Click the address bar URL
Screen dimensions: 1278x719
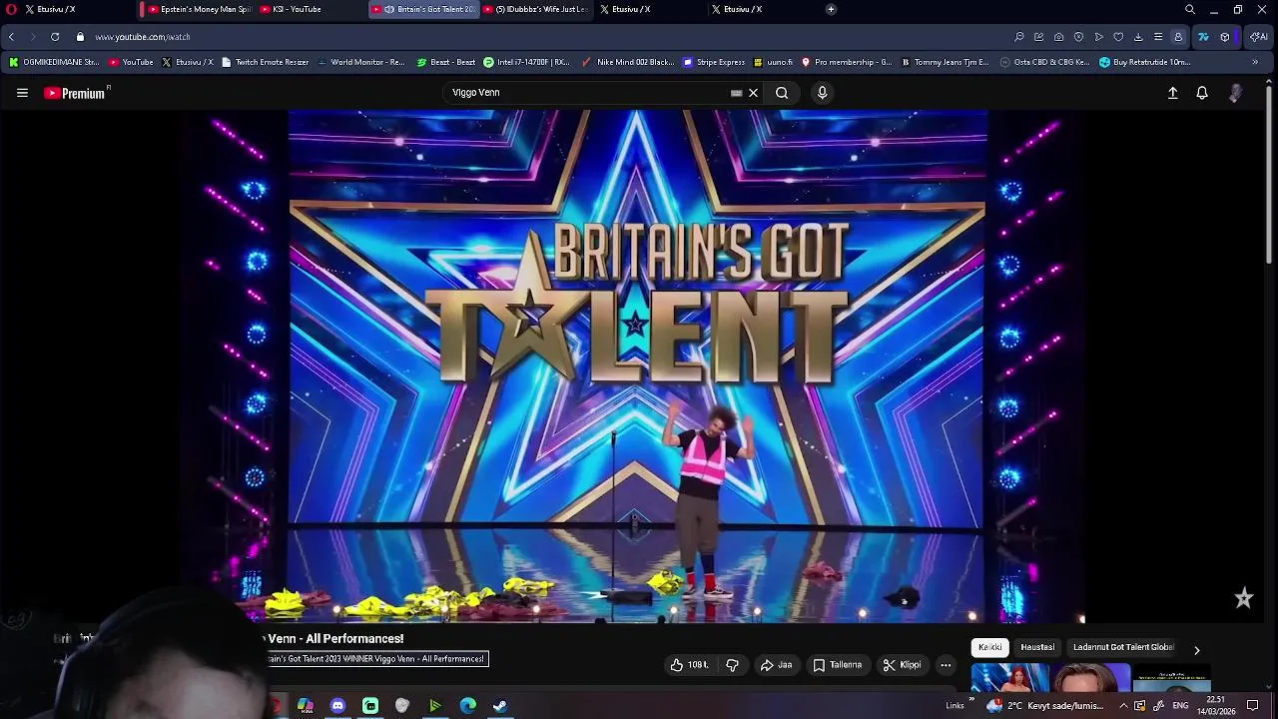(143, 37)
